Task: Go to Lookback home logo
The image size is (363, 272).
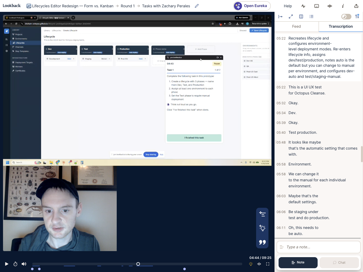Action: click(12, 6)
